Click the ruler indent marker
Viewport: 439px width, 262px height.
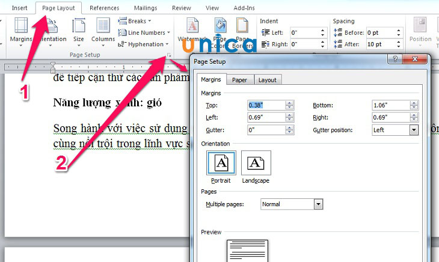[53, 67]
